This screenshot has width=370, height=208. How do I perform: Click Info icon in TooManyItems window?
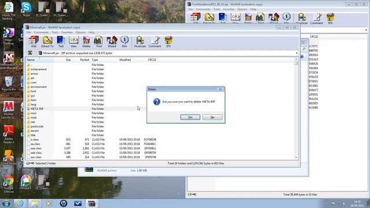(286, 18)
